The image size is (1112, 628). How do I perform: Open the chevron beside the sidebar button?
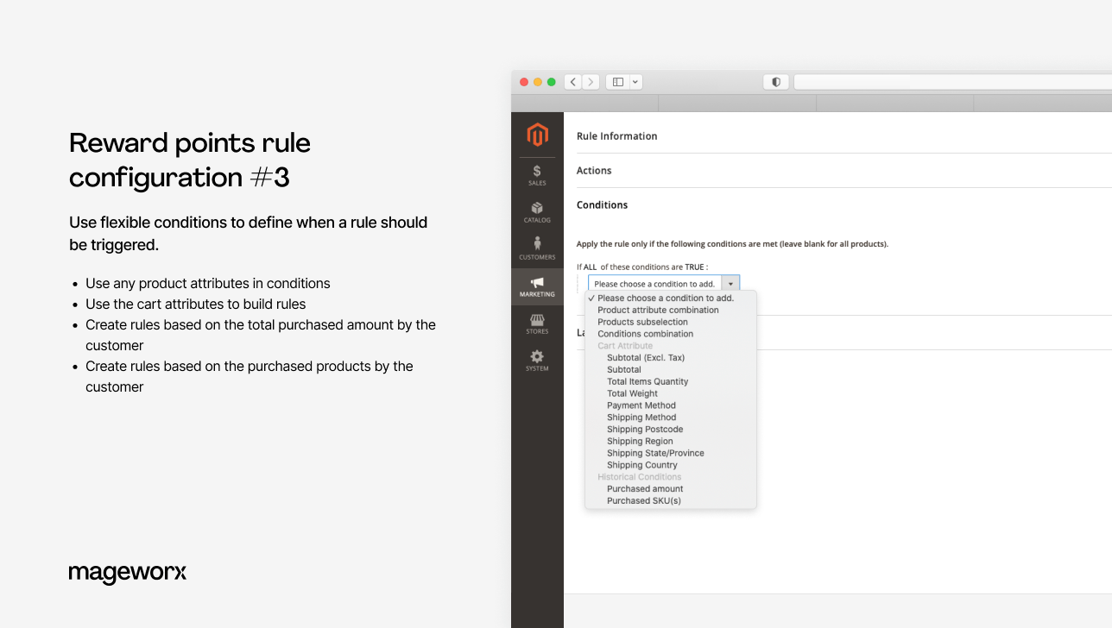[x=635, y=81]
